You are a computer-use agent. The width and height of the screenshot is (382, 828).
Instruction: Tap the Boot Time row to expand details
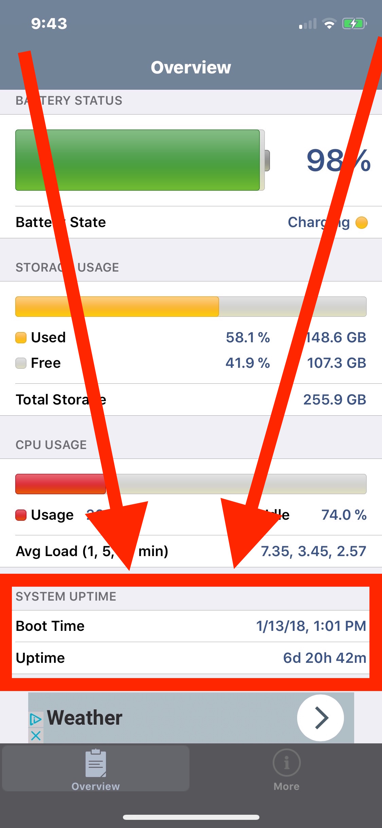[191, 625]
